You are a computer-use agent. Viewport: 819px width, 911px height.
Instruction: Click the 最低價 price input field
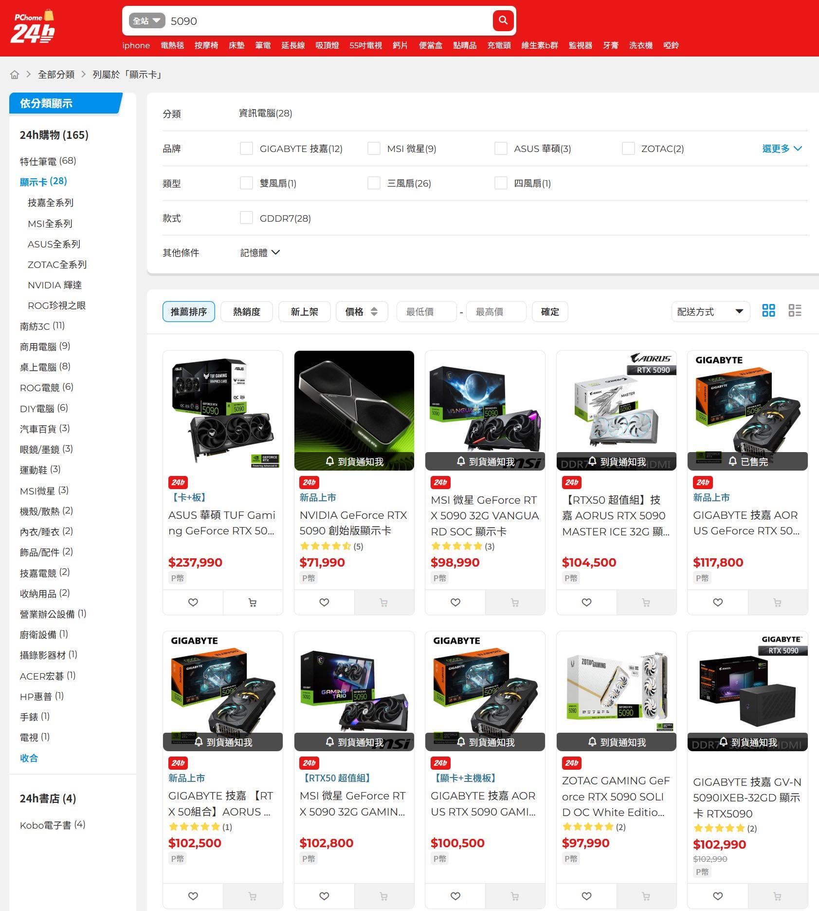coord(426,312)
